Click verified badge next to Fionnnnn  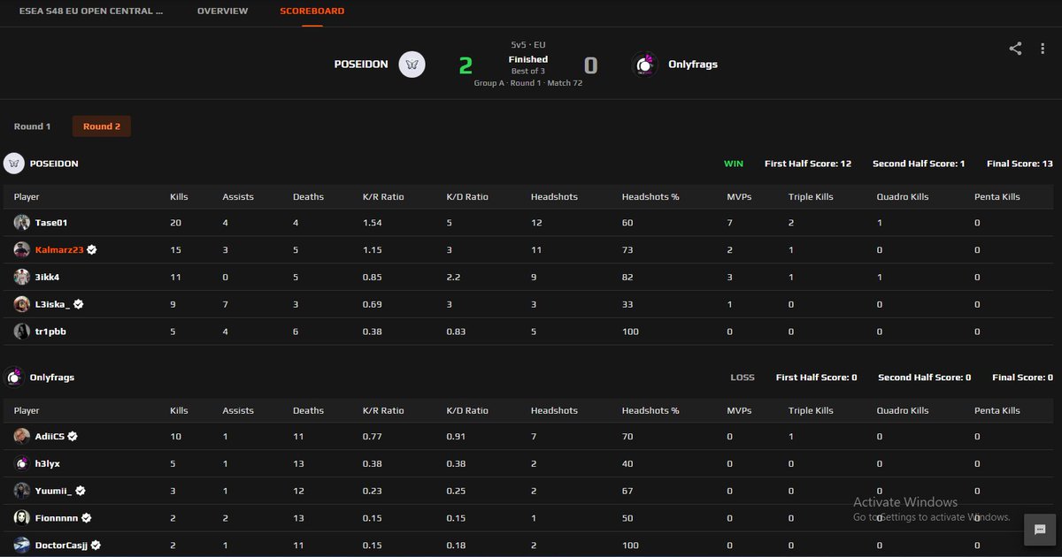coord(87,518)
